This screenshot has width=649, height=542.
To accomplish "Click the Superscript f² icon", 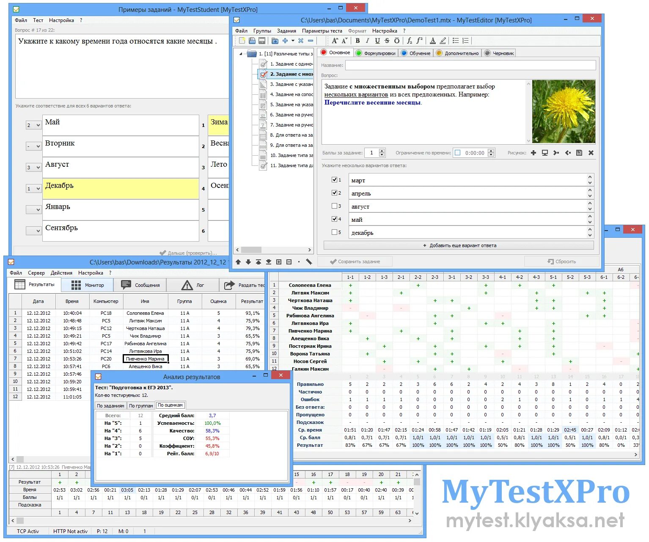I will [419, 41].
